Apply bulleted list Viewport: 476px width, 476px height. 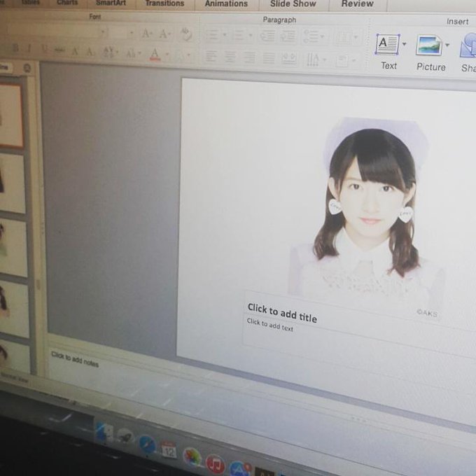[x=213, y=35]
